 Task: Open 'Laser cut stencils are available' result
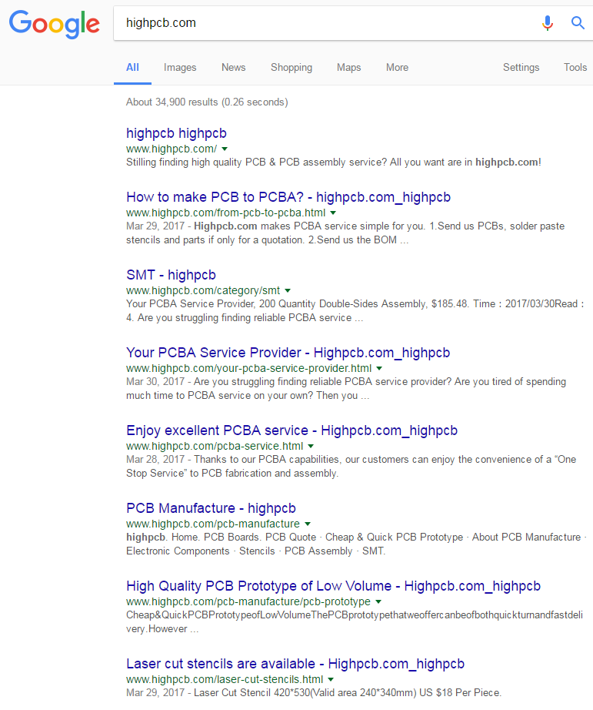click(x=295, y=664)
